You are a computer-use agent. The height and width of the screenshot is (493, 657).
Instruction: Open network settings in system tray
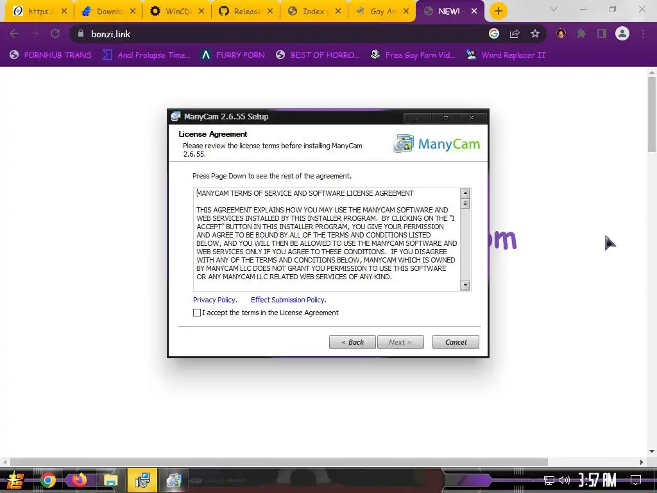point(549,480)
